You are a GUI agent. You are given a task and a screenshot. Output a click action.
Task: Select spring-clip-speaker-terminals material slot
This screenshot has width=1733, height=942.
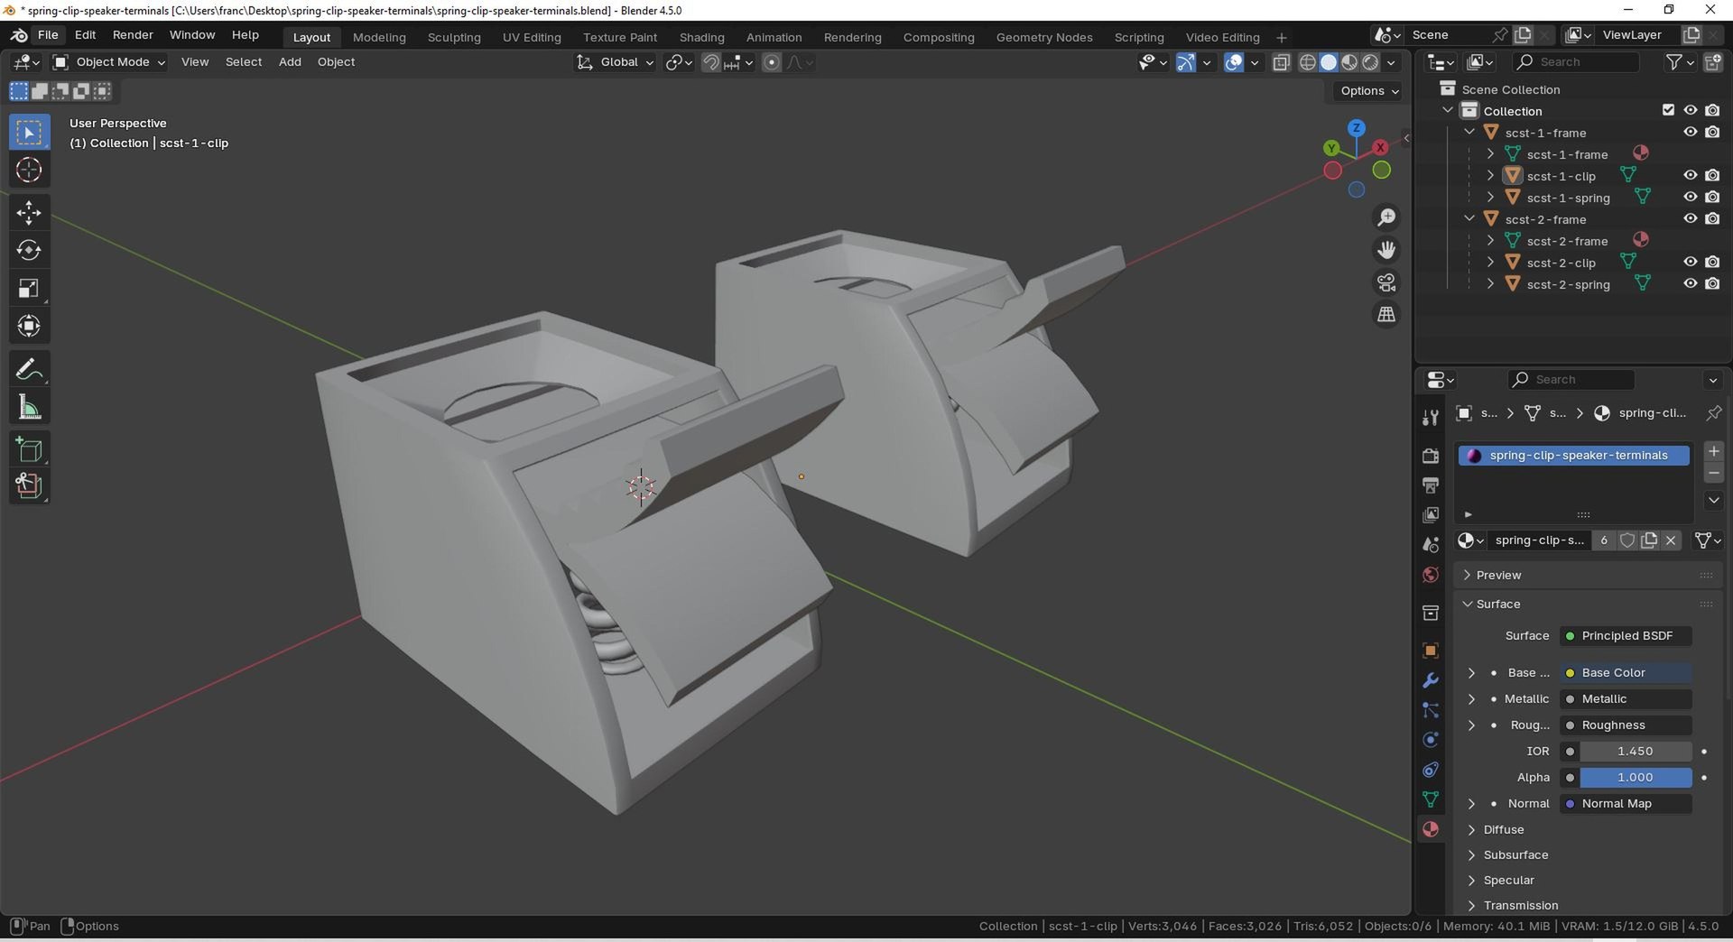[x=1574, y=456]
